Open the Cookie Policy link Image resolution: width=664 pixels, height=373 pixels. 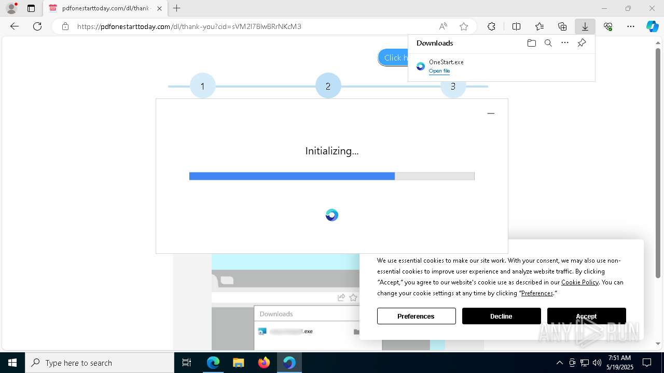coord(580,282)
